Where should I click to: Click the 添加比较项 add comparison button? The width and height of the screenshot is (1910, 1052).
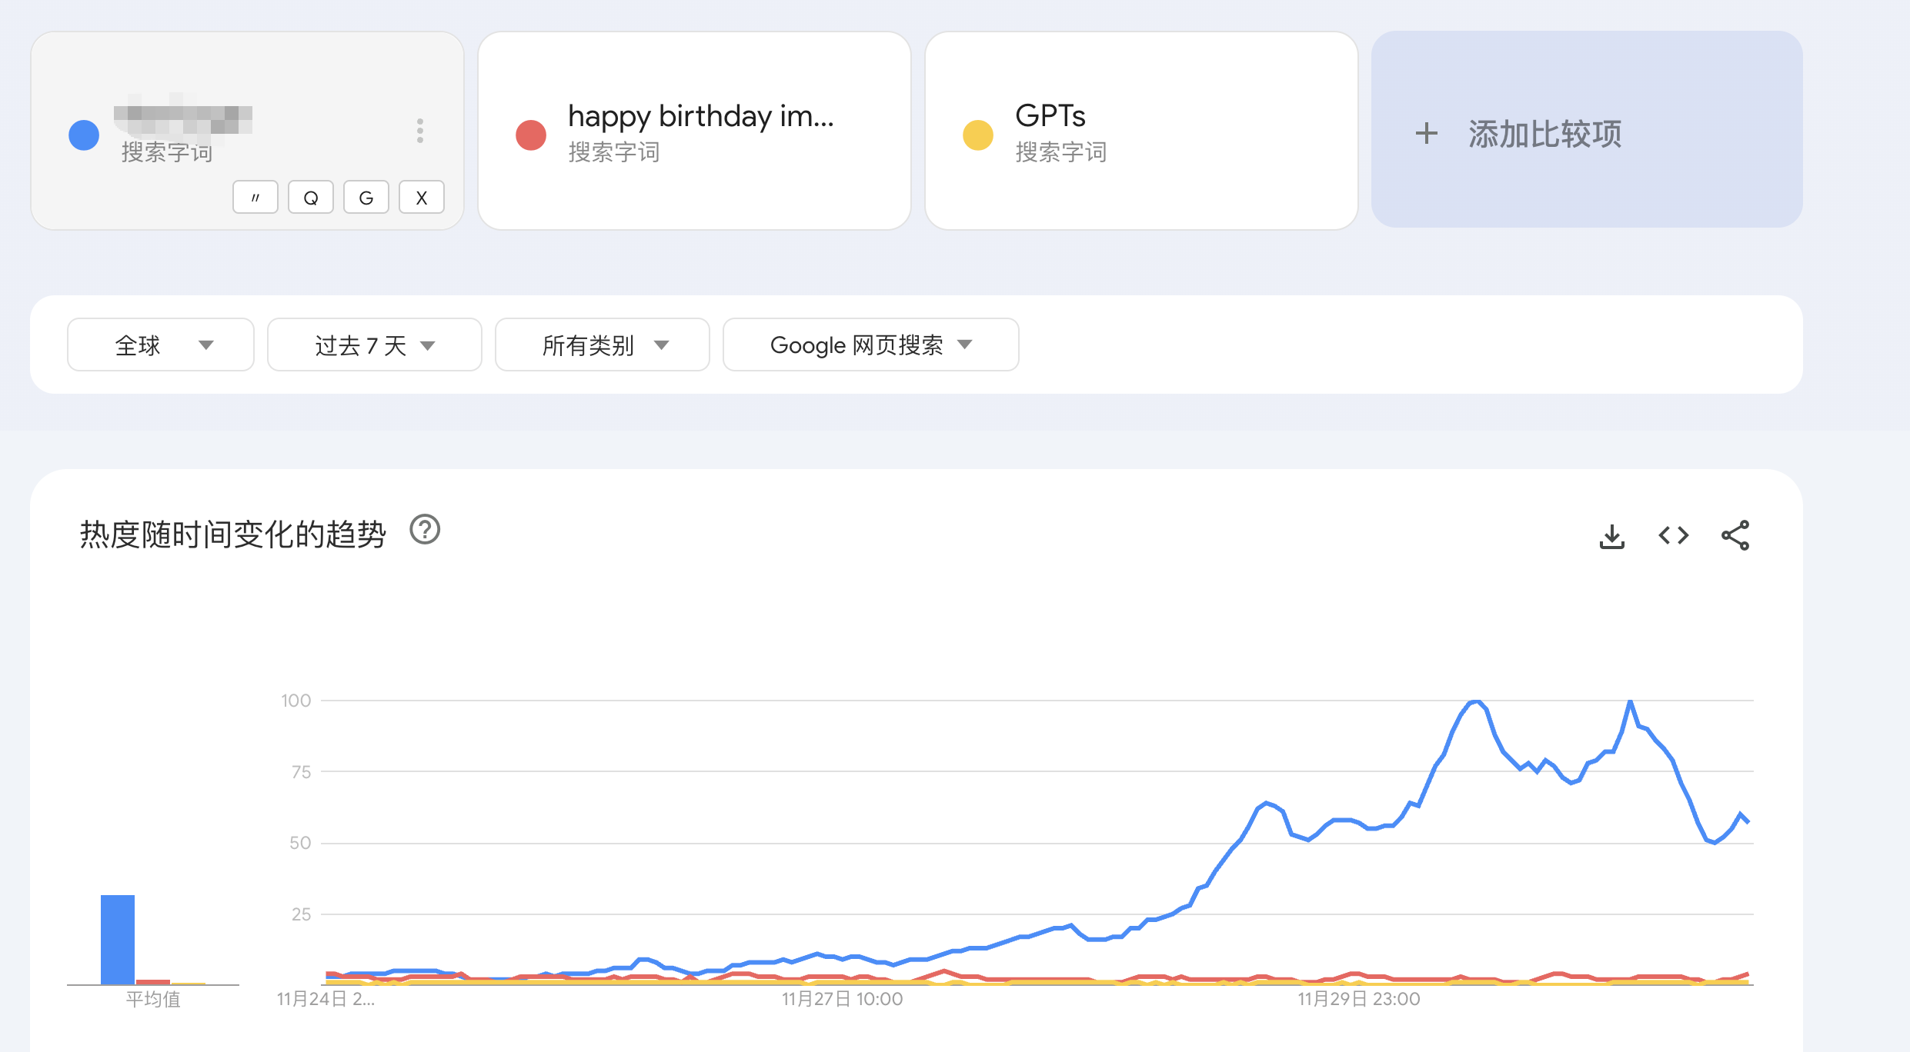click(1587, 131)
